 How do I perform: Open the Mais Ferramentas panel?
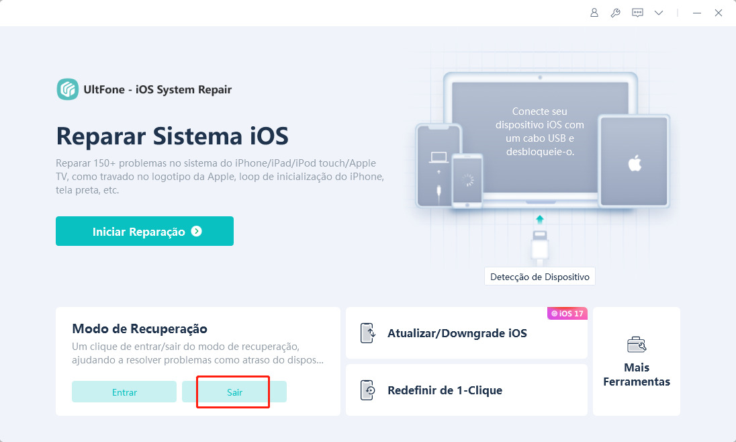coord(637,361)
